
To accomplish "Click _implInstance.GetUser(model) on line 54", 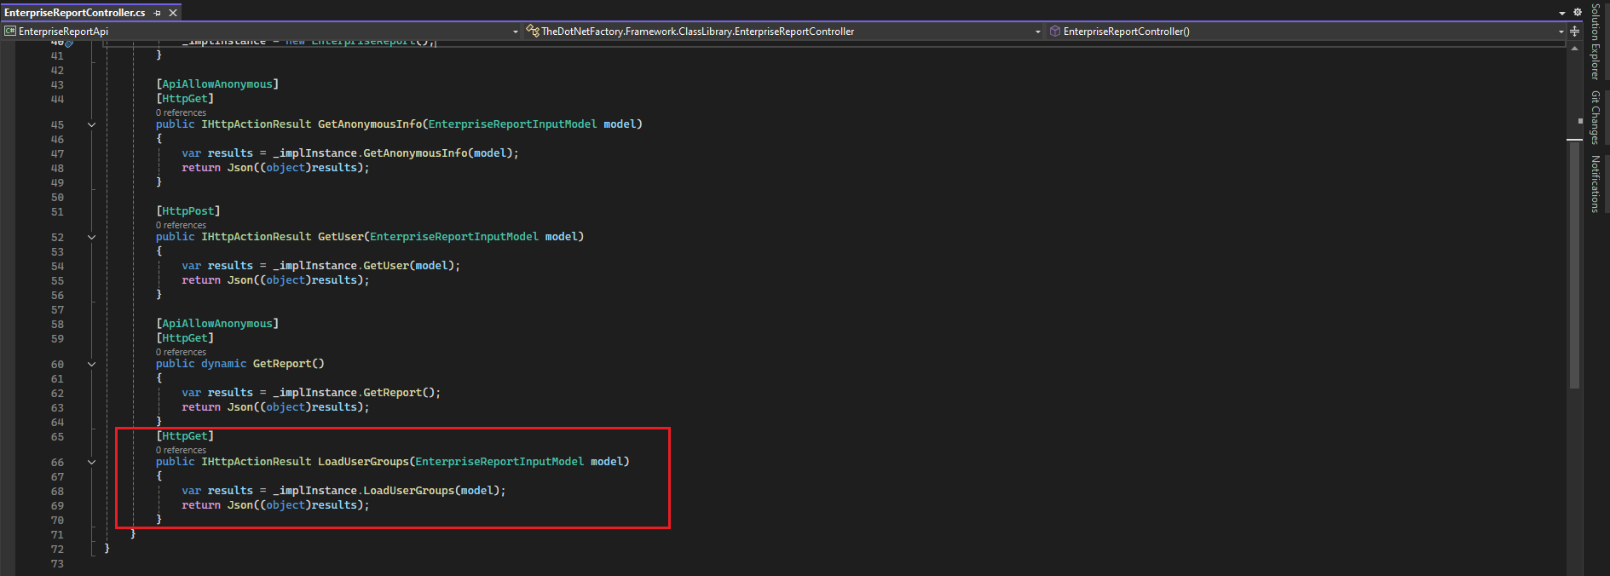I will point(366,266).
